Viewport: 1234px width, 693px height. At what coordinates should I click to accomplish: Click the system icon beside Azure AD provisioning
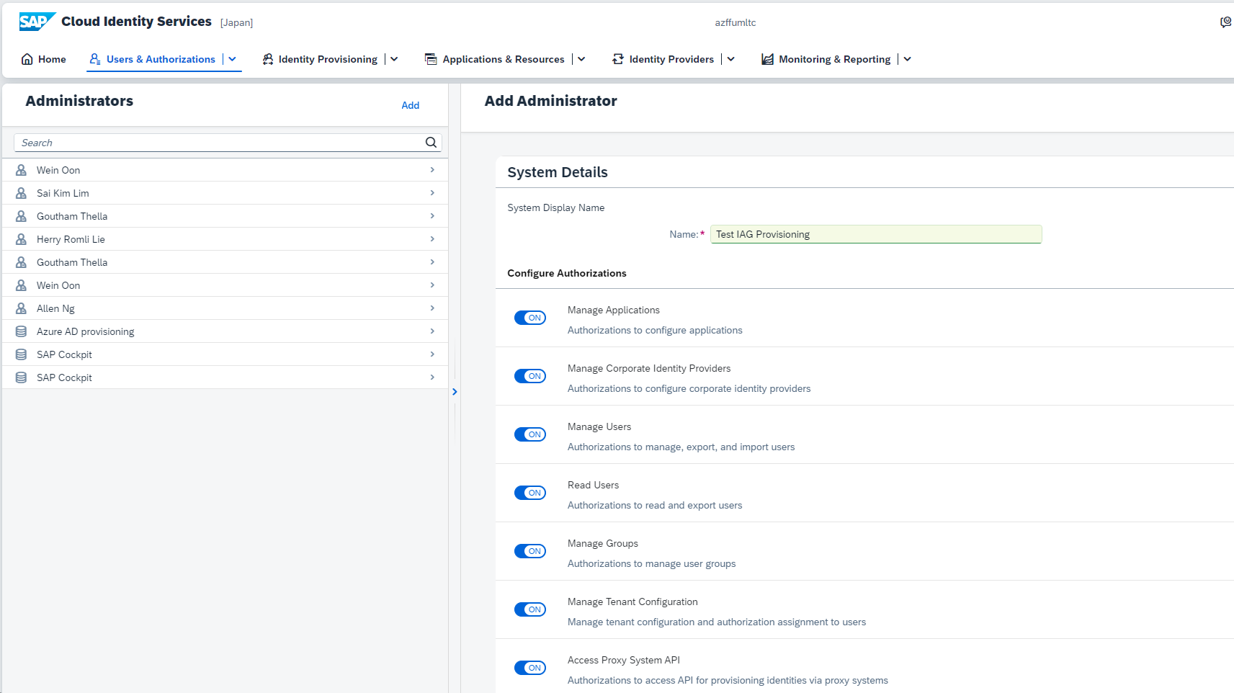22,331
